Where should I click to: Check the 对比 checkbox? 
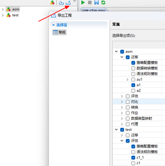click(x=128, y=102)
